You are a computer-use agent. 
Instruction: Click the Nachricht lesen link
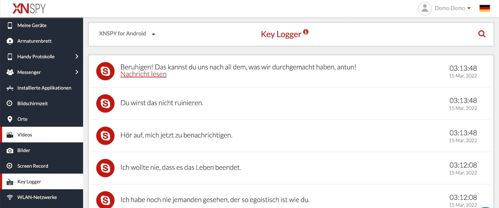pyautogui.click(x=143, y=74)
